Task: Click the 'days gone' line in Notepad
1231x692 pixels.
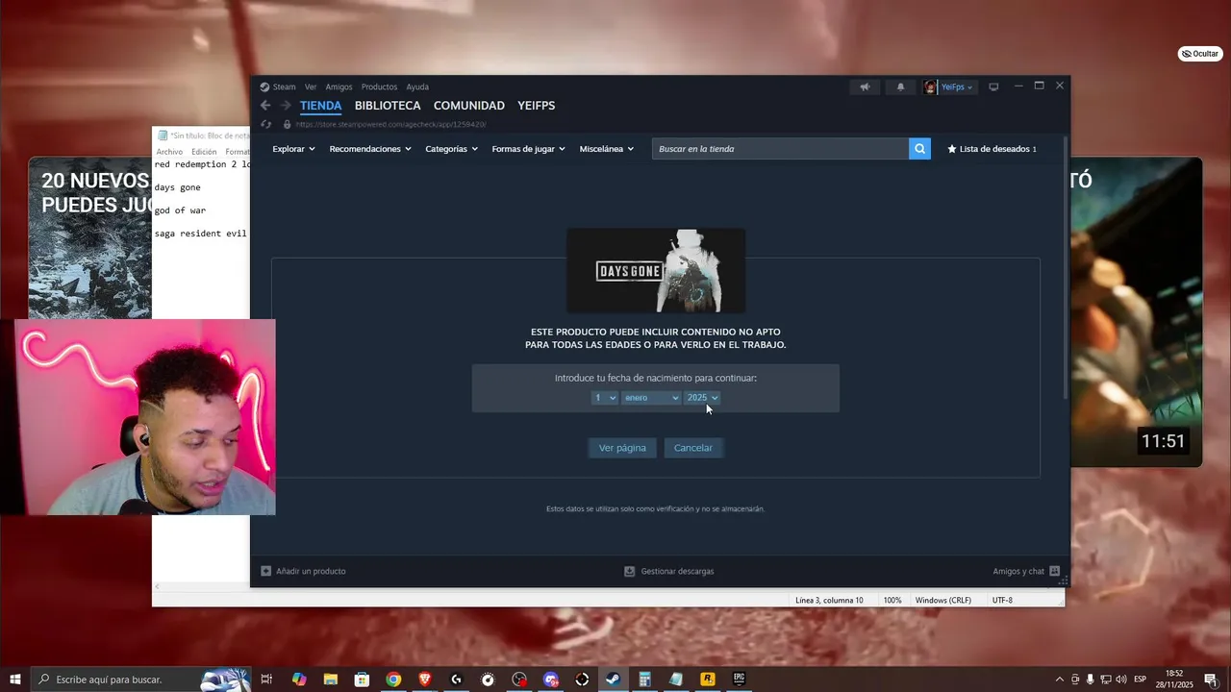Action: (x=178, y=187)
